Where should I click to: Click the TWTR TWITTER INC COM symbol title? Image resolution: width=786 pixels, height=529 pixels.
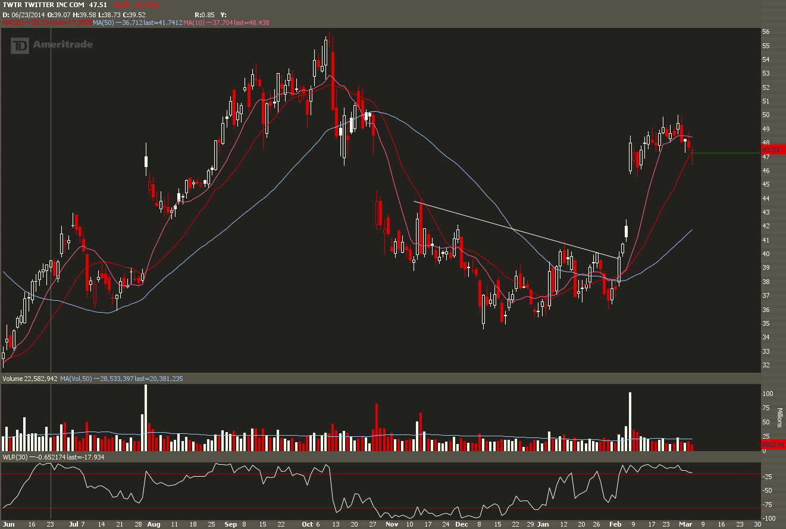tap(43, 5)
